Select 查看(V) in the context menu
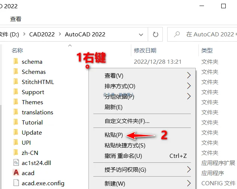Image resolution: width=237 pixels, height=189 pixels. coord(142,75)
